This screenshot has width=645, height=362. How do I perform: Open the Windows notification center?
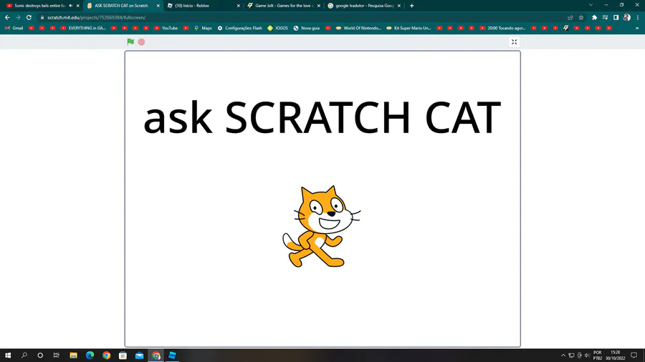(634, 356)
